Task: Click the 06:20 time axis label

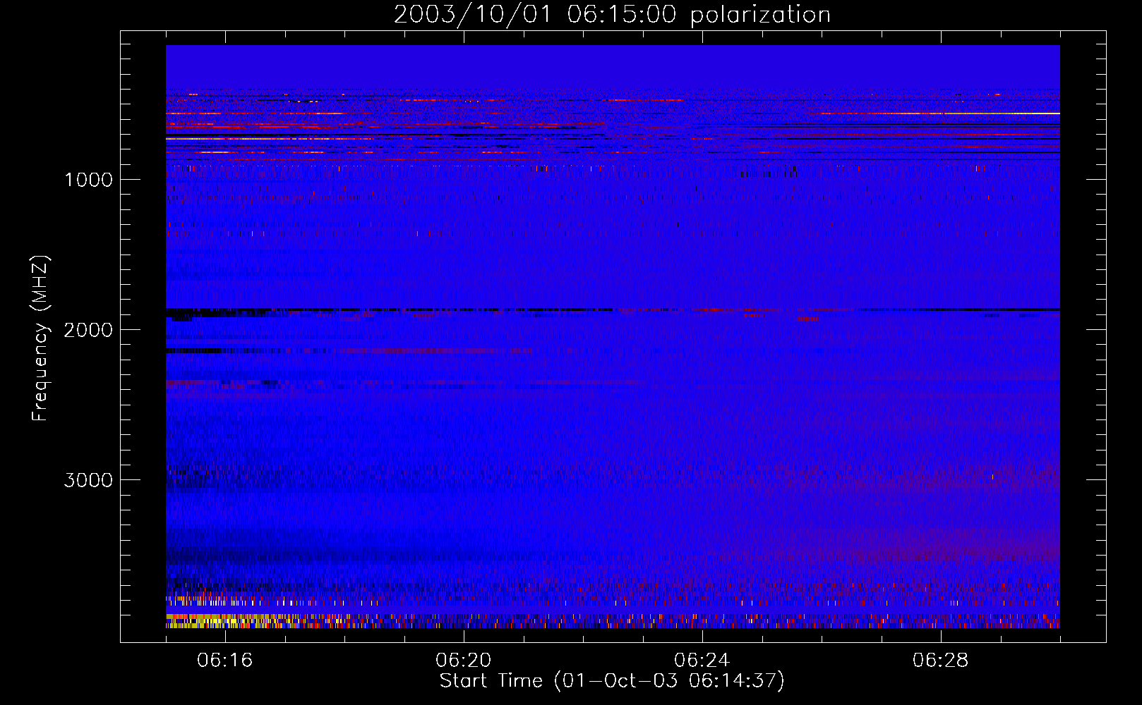Action: 464,661
